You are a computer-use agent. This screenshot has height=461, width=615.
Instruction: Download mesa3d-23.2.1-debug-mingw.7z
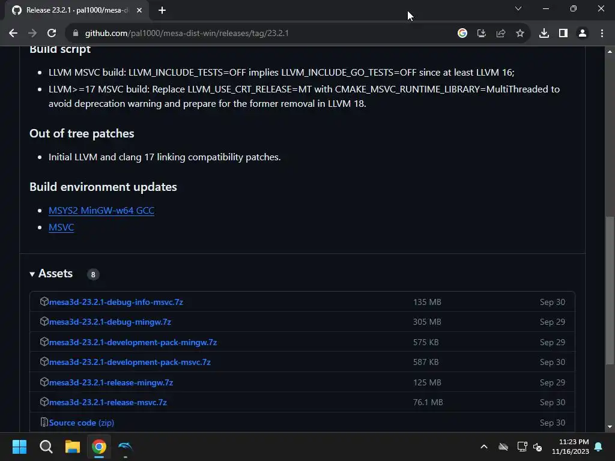pos(110,322)
